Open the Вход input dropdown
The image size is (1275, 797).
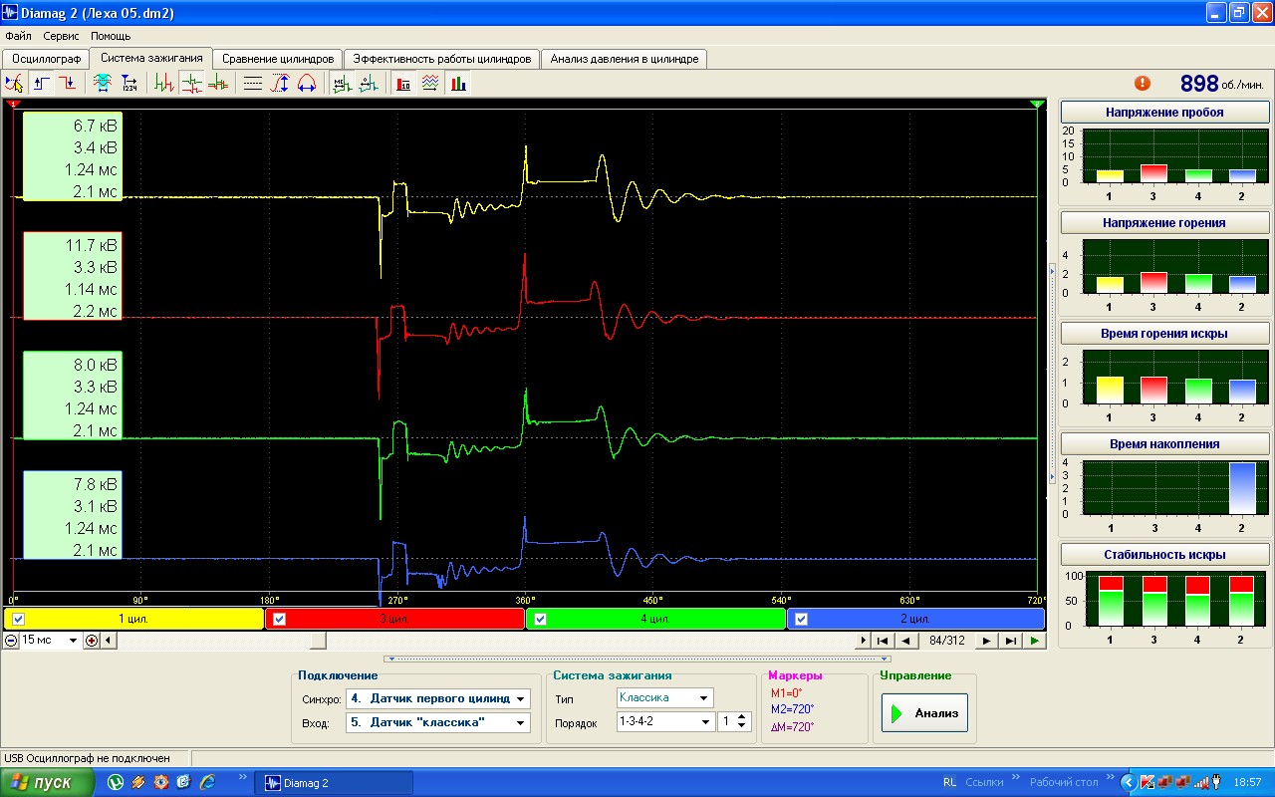click(522, 722)
